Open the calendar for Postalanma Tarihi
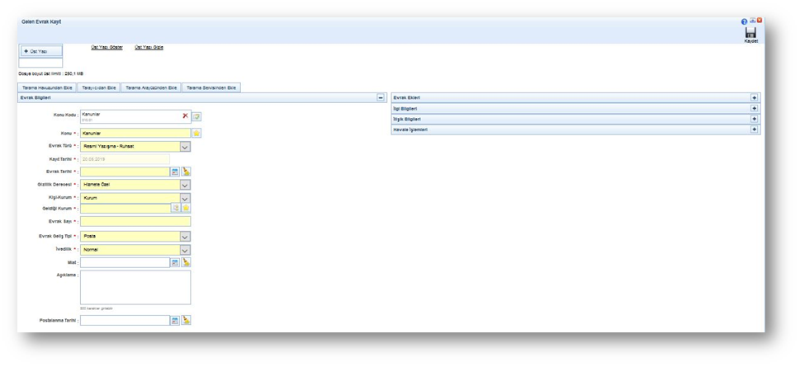Viewport: 800px width, 367px height. pos(175,320)
